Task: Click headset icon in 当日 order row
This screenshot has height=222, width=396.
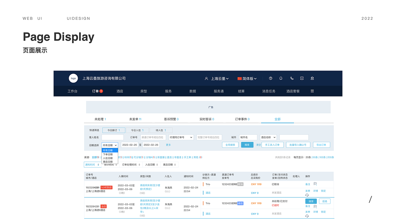Action: pos(307,216)
